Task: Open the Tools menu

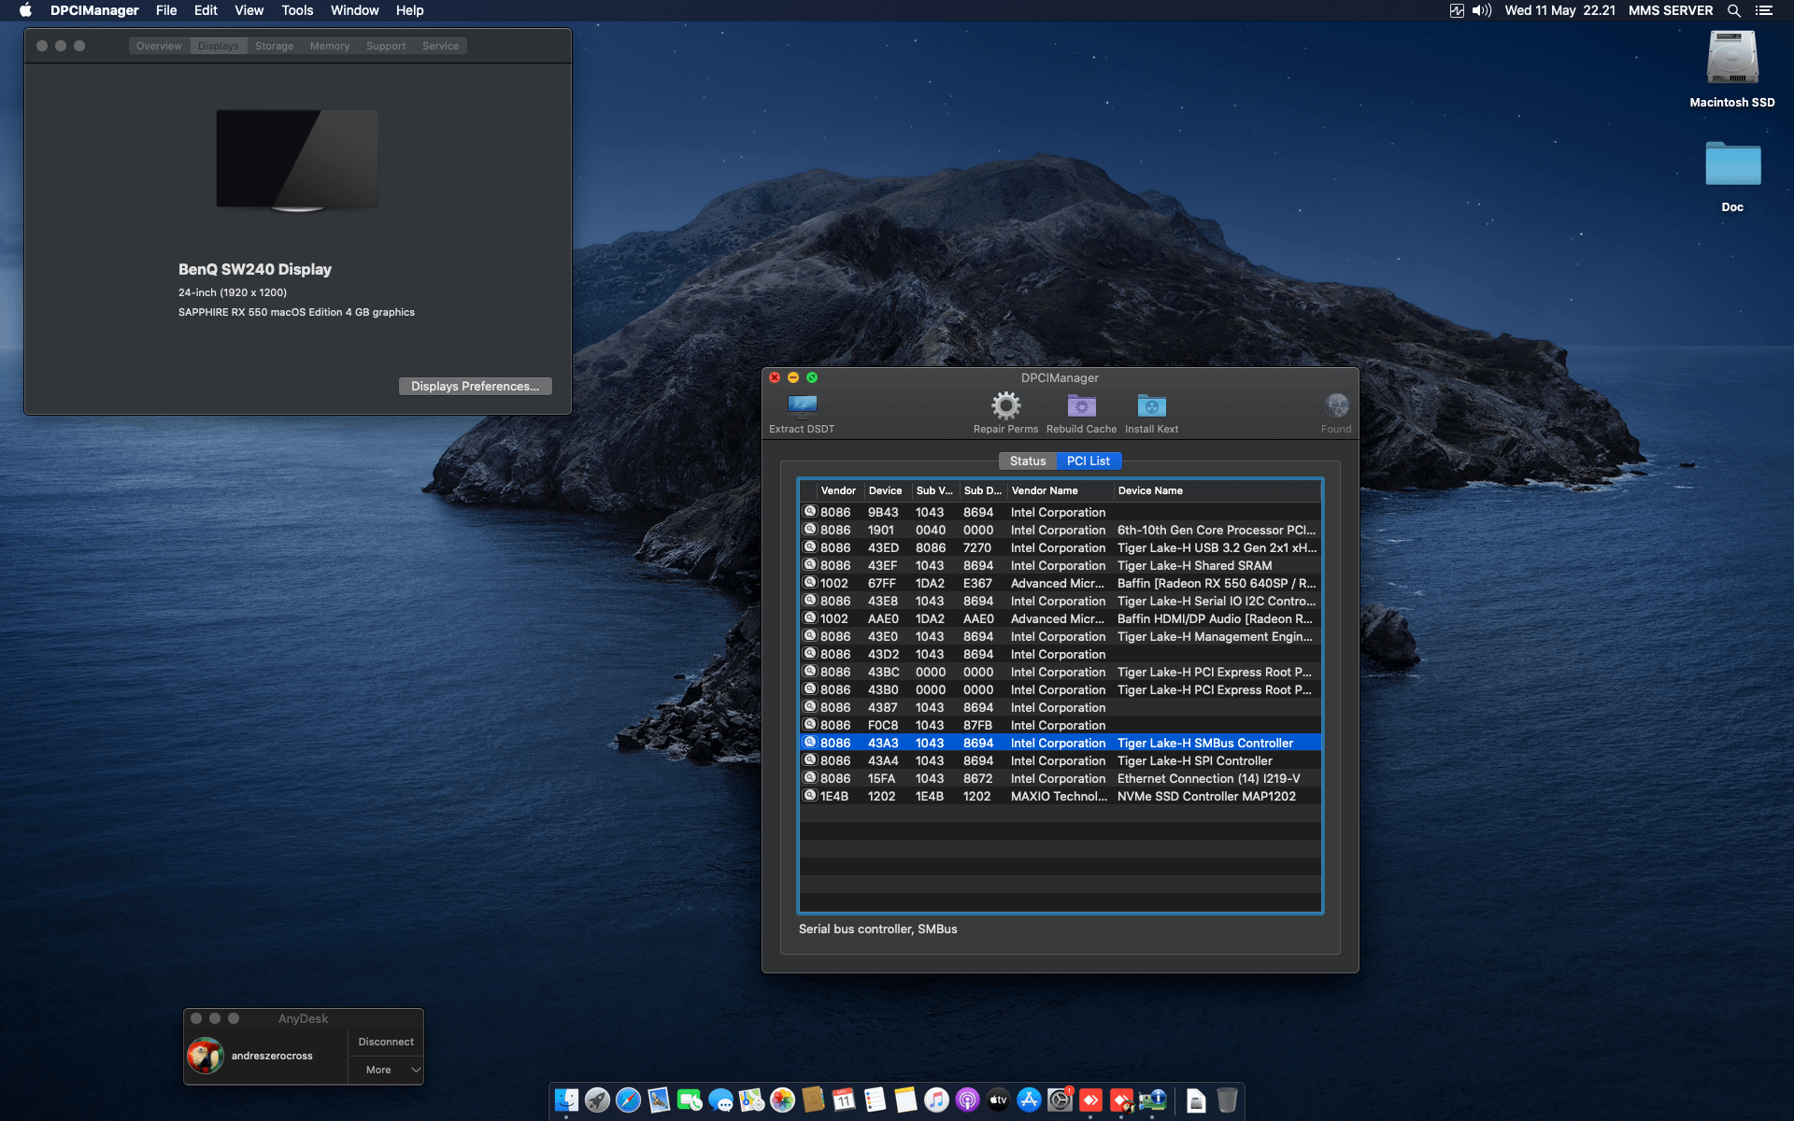Action: 296,10
